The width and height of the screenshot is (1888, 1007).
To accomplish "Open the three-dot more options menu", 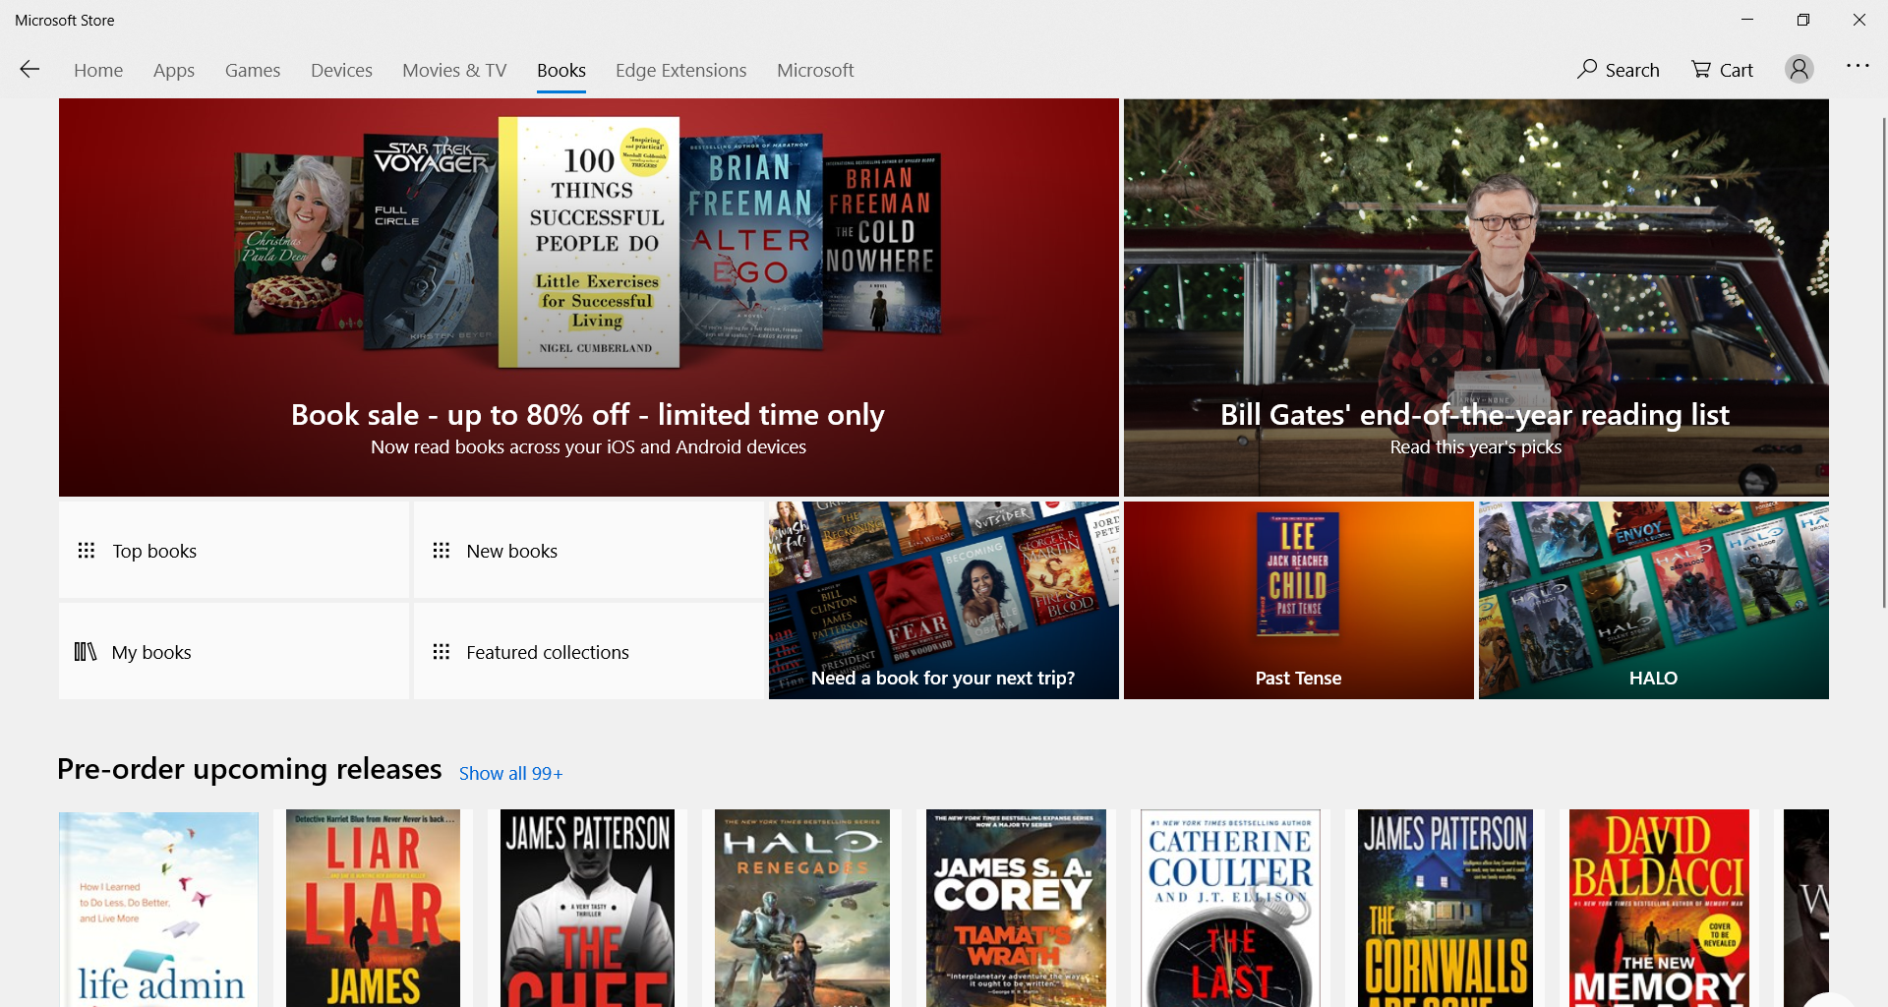I will (x=1858, y=66).
